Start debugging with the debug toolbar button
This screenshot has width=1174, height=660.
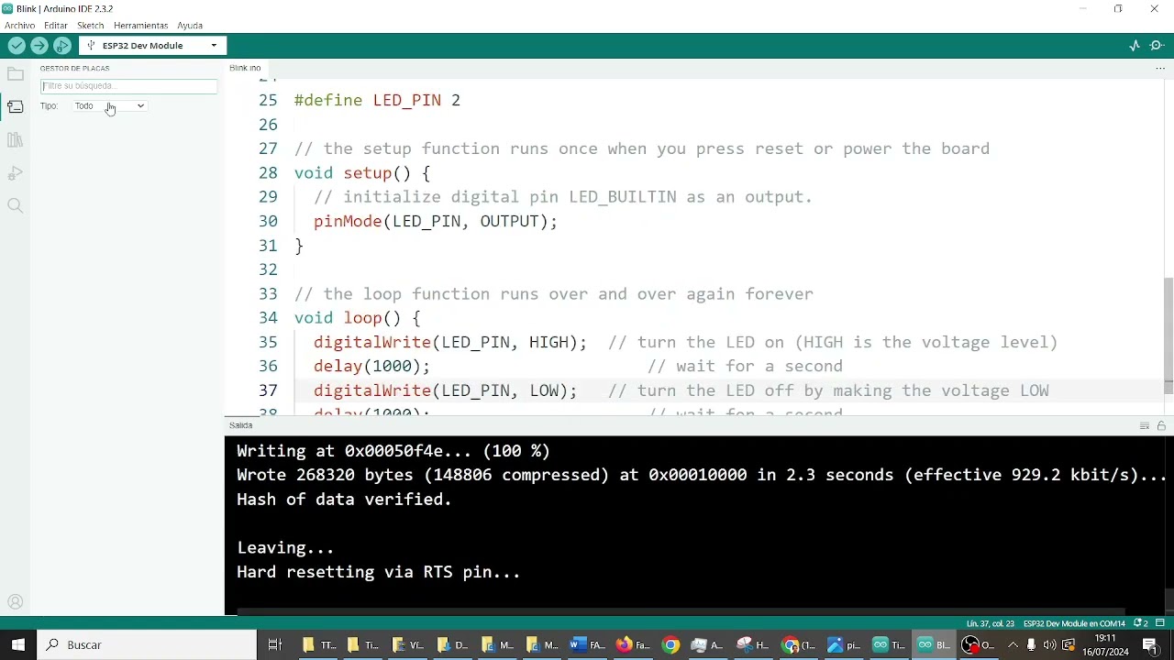(62, 45)
